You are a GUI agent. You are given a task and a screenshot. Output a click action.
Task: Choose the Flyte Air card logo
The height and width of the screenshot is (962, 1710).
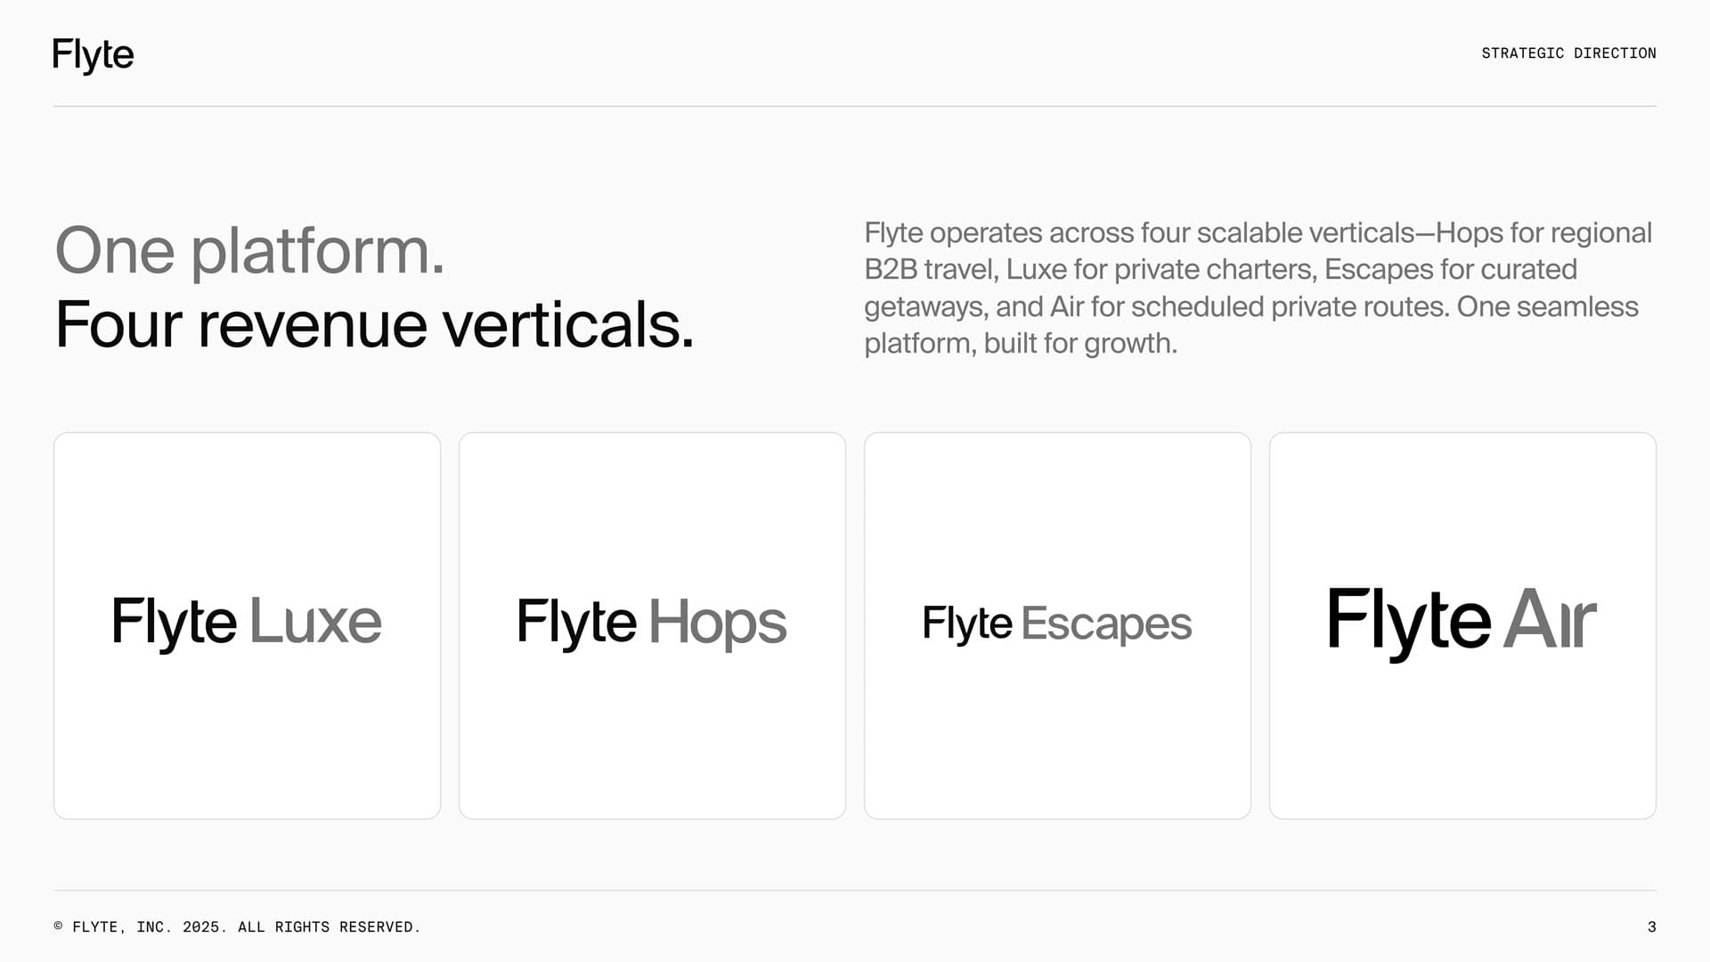1462,621
